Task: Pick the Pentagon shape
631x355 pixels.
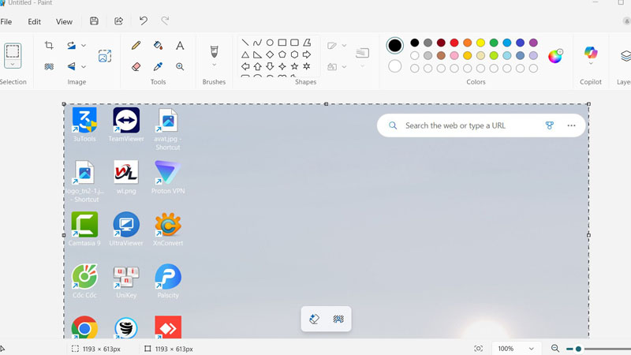Action: pos(282,54)
